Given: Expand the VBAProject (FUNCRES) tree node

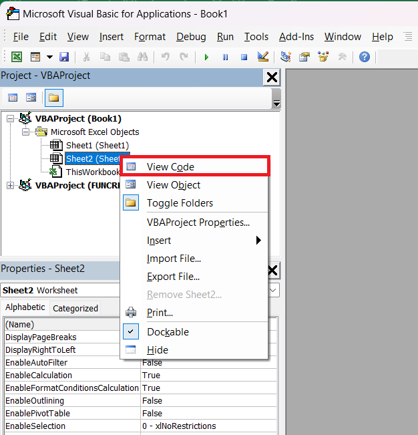Looking at the screenshot, I should coord(10,185).
